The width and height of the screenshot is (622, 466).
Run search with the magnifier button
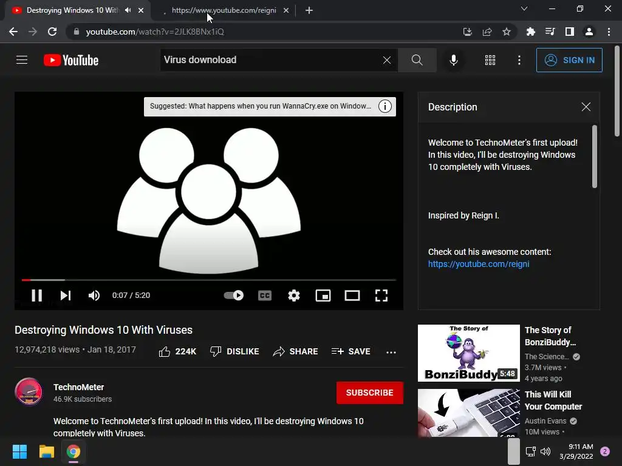tap(417, 60)
